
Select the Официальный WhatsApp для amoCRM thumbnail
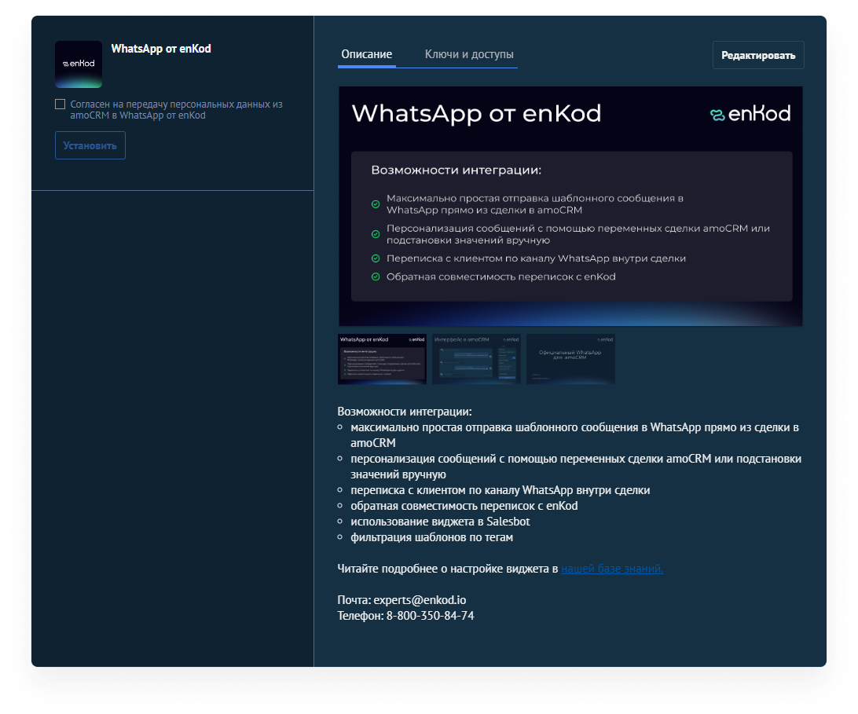click(x=570, y=359)
